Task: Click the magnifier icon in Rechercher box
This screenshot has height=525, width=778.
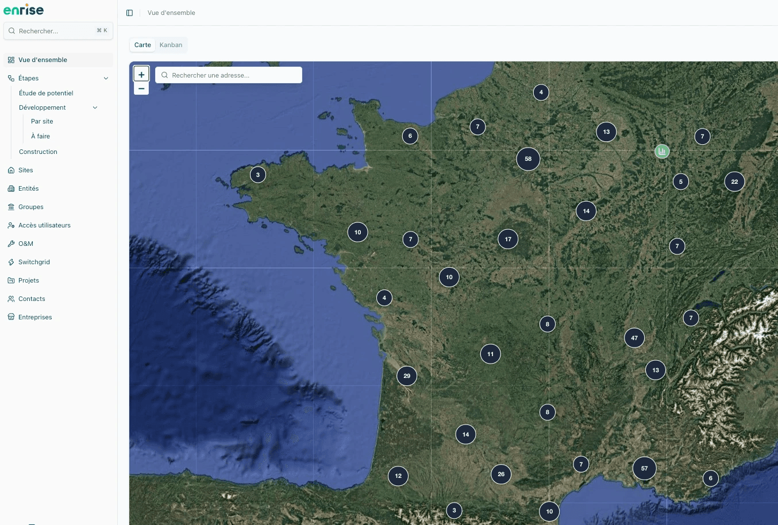Action: click(x=11, y=31)
